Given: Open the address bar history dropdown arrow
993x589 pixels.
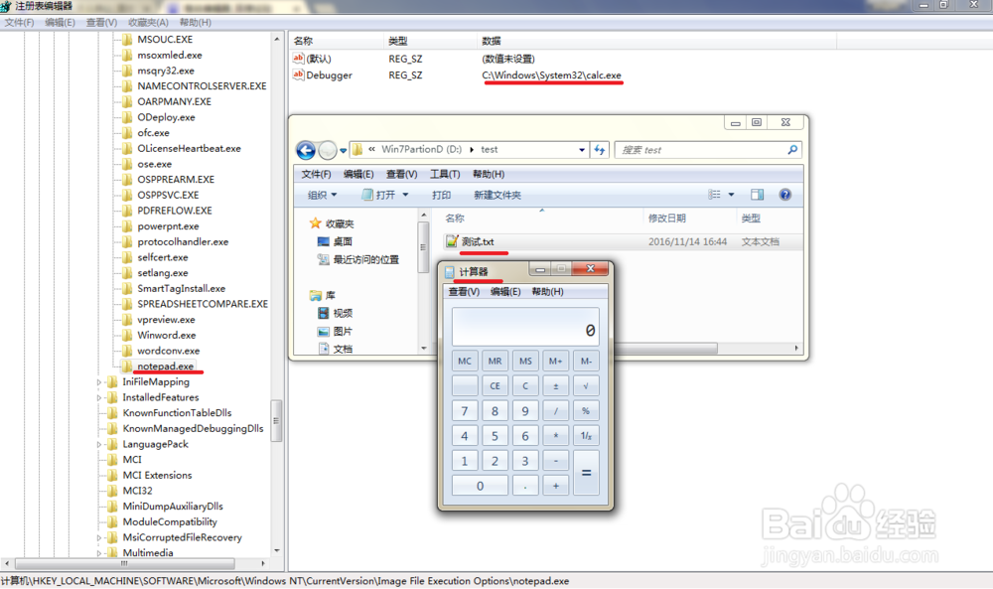Looking at the screenshot, I should click(581, 150).
